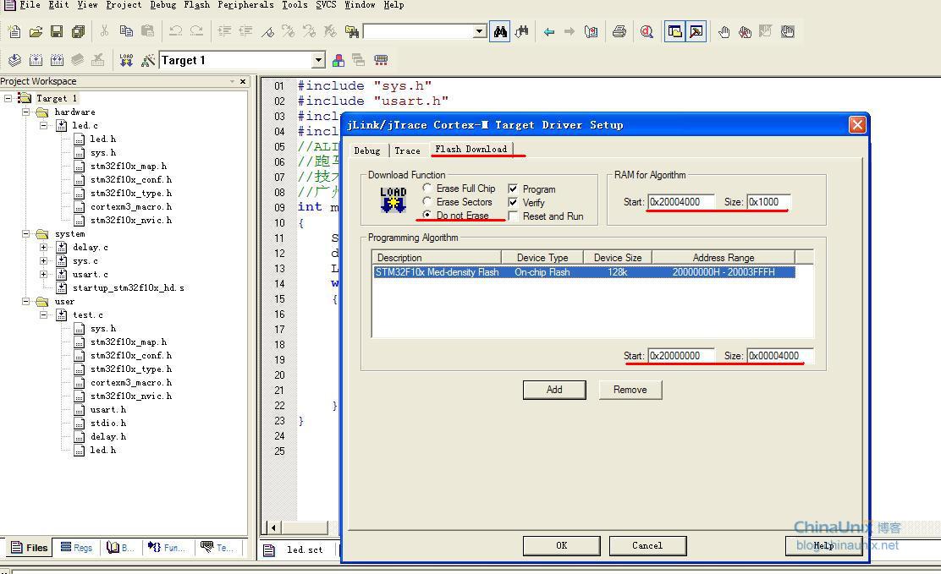Screen dimensions: 941x574
Task: Expand the delay.c file node
Action: 44,247
